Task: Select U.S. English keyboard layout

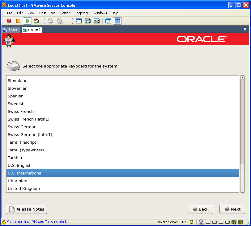Action: click(x=19, y=166)
